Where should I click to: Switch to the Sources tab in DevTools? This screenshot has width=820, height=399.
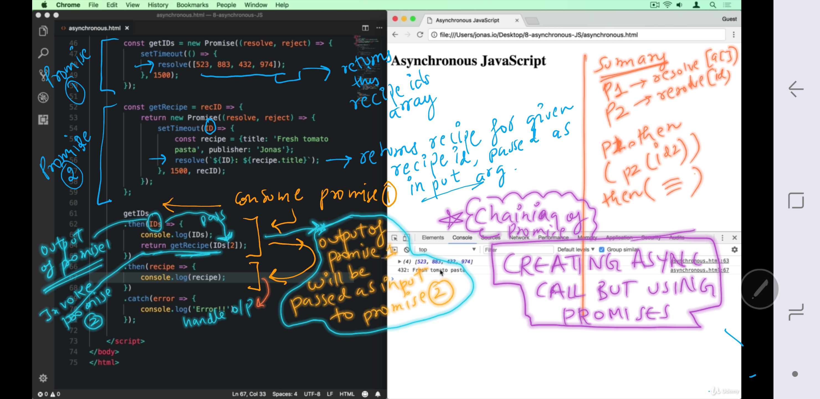491,237
